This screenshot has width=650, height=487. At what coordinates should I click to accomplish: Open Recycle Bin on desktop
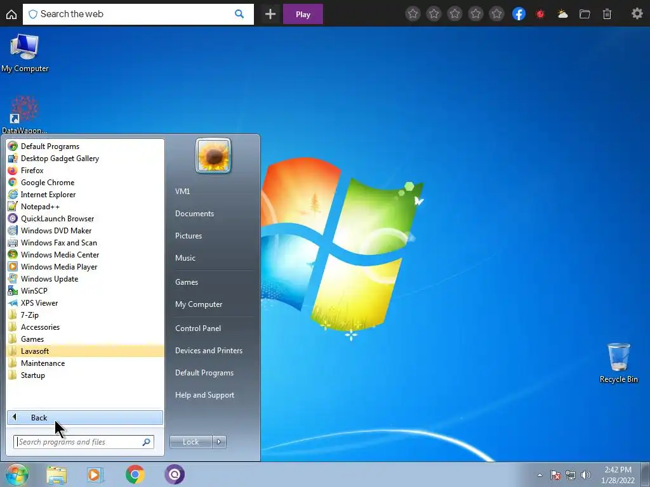(x=618, y=363)
